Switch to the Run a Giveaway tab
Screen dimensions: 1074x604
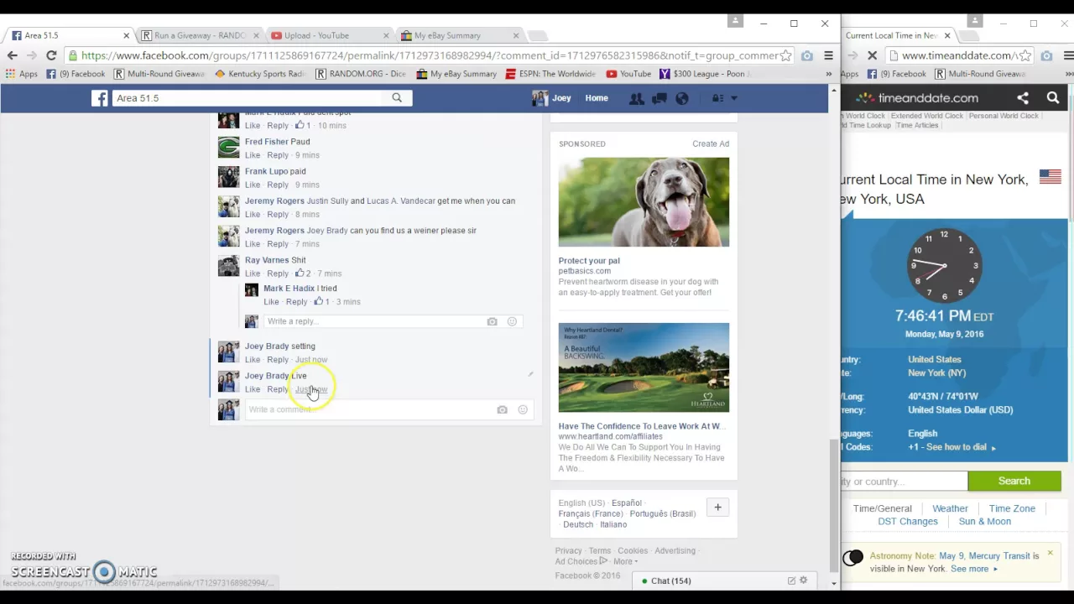199,35
